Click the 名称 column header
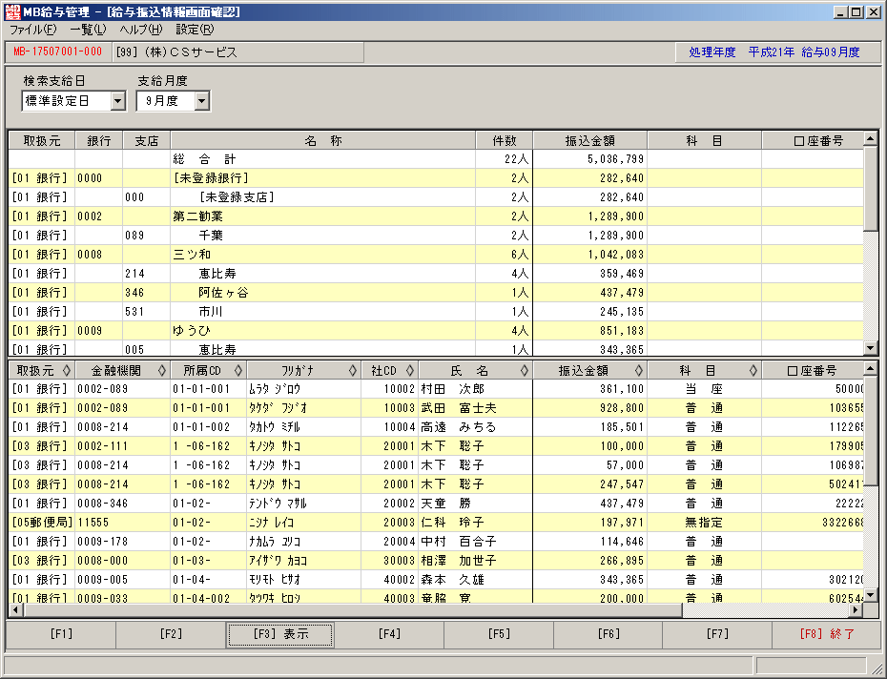This screenshot has height=679, width=887. pos(323,140)
